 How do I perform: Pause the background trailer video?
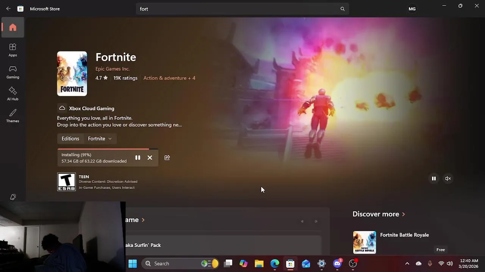[x=434, y=178]
